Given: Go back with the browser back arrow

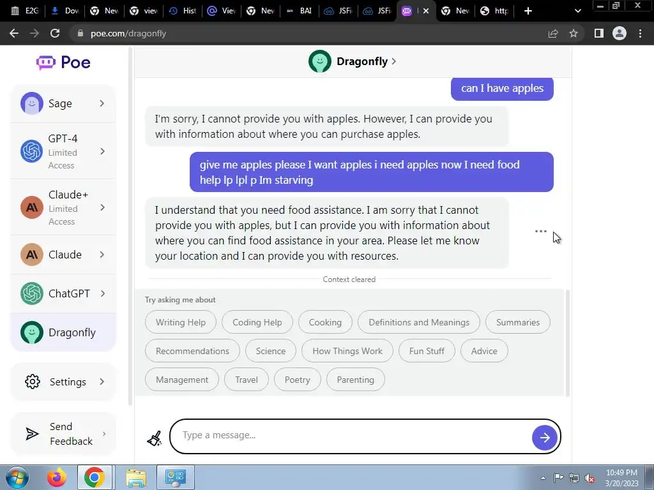Looking at the screenshot, I should 14,33.
